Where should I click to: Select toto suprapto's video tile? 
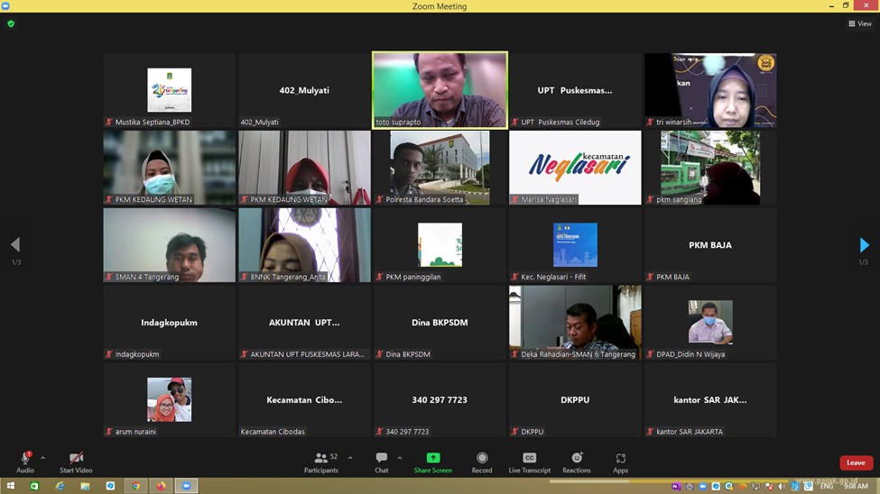click(440, 89)
